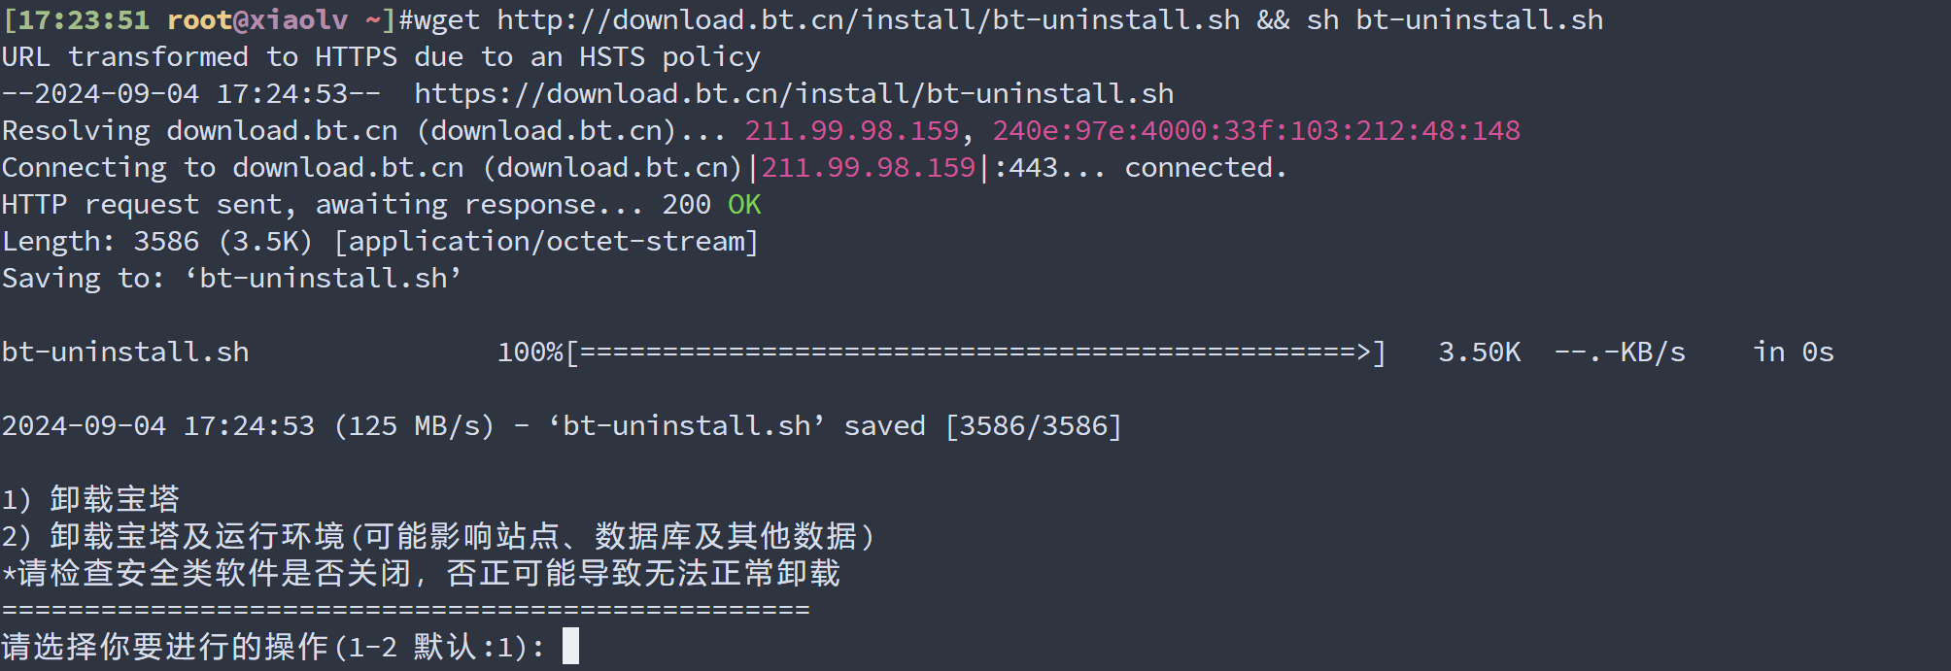Click the green OK status text

coord(744,204)
